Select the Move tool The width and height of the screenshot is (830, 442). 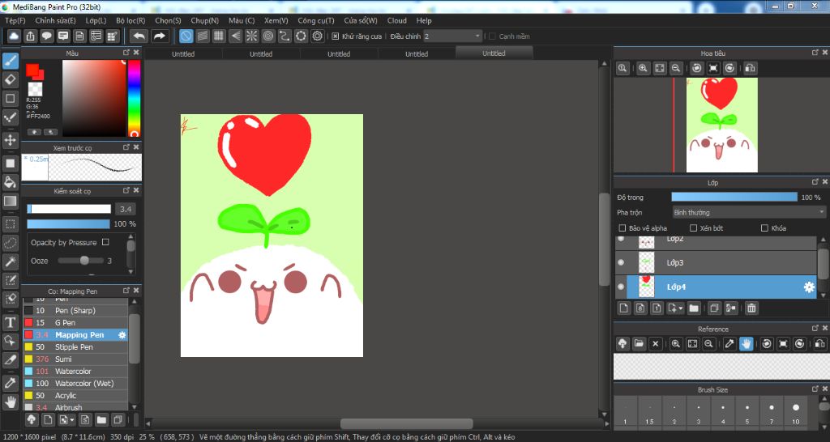point(10,140)
